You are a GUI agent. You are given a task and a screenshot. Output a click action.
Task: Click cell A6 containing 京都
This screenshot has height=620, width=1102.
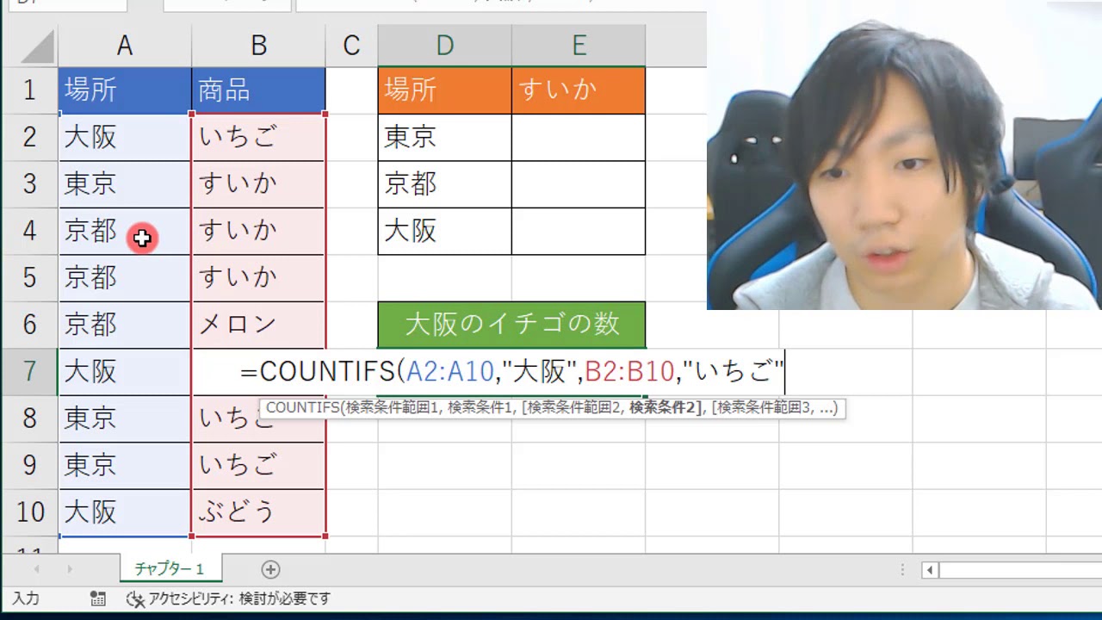[x=125, y=325]
